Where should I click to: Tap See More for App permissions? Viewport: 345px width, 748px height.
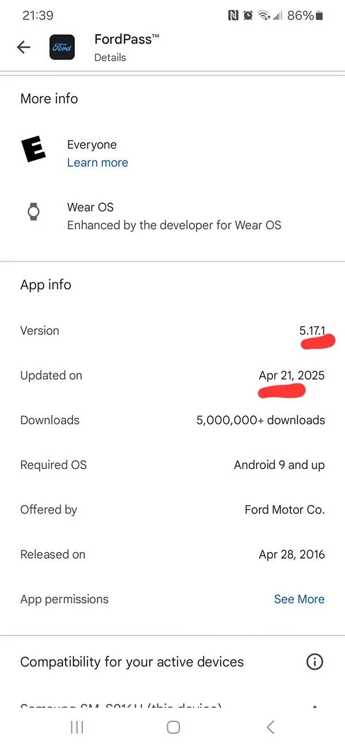point(299,599)
